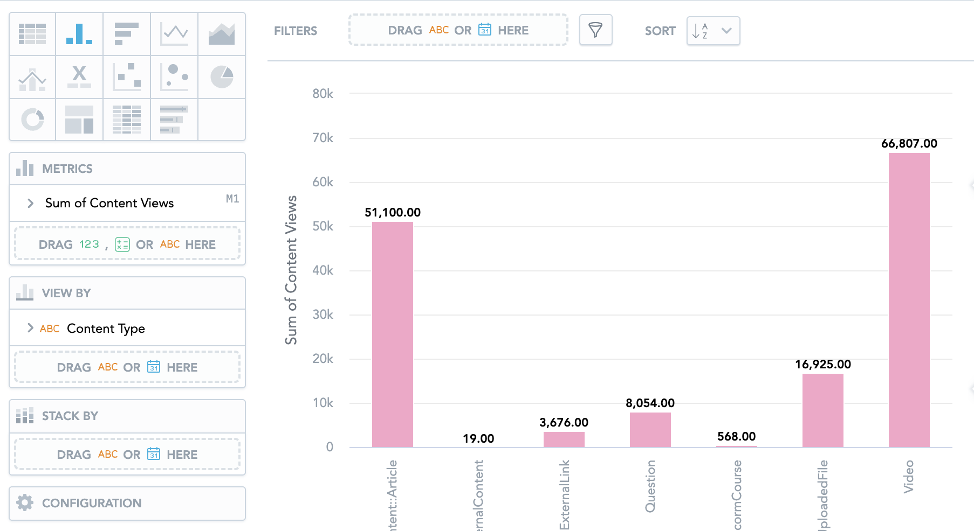974x531 pixels.
Task: Choose the scatter plot visualization
Action: click(x=127, y=78)
